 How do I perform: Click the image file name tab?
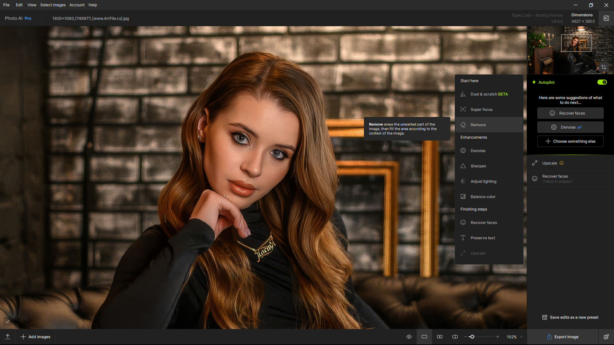click(91, 18)
